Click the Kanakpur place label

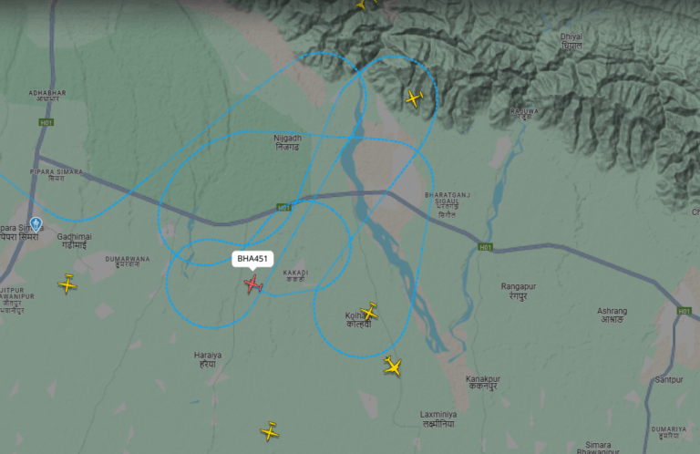(x=483, y=383)
